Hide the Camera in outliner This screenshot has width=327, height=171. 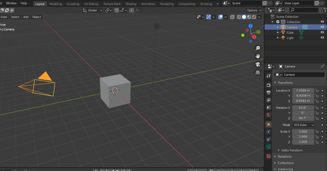coord(322,27)
